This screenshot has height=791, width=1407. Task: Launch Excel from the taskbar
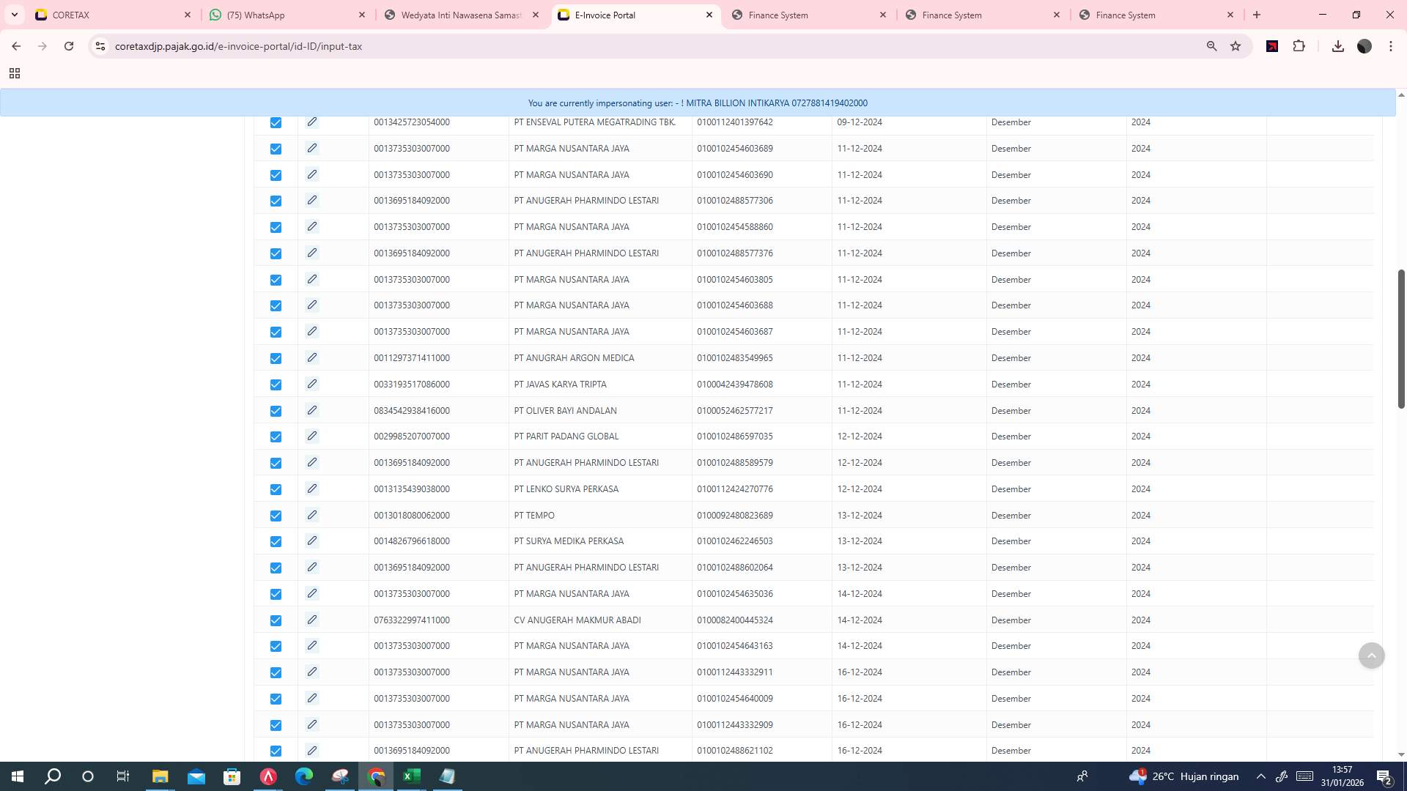coord(411,776)
